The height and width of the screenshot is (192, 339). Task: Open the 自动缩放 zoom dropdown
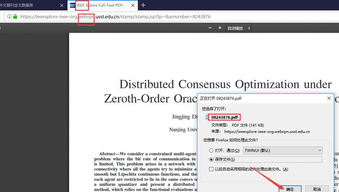[239, 28]
